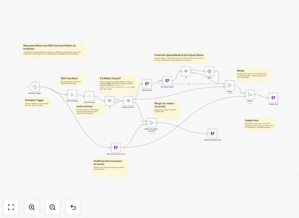Click the If node after Limit to N Post
Screen dimensions: 299x218
pyautogui.click(x=109, y=101)
